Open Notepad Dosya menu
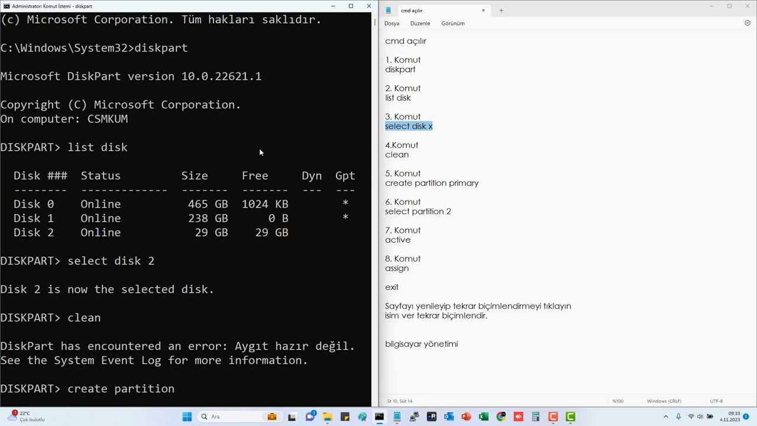Viewport: 757px width, 426px height. (x=392, y=23)
